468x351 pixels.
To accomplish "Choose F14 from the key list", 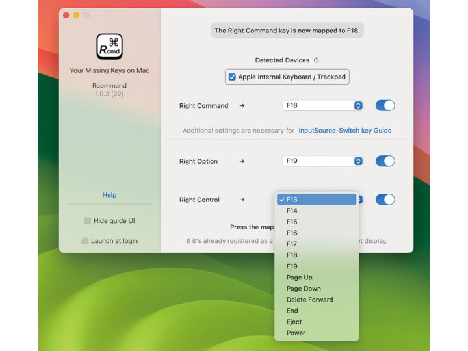I will (x=317, y=211).
